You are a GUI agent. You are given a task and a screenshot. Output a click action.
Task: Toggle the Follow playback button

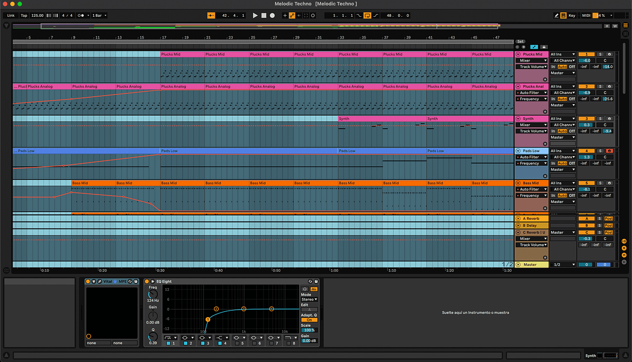click(x=212, y=16)
